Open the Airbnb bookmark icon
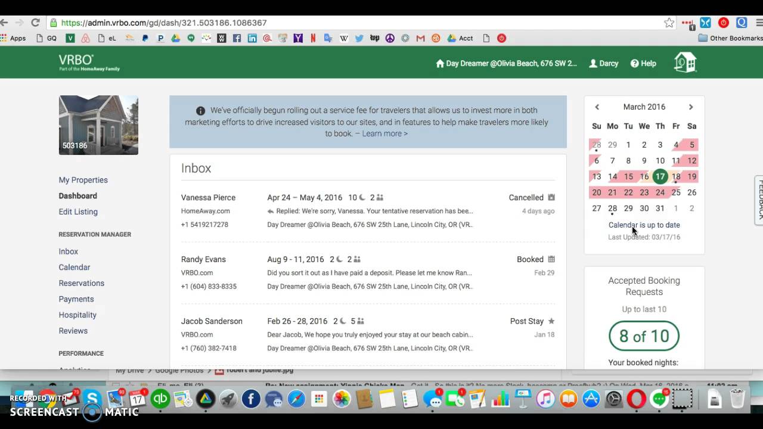The width and height of the screenshot is (763, 429). (x=85, y=38)
